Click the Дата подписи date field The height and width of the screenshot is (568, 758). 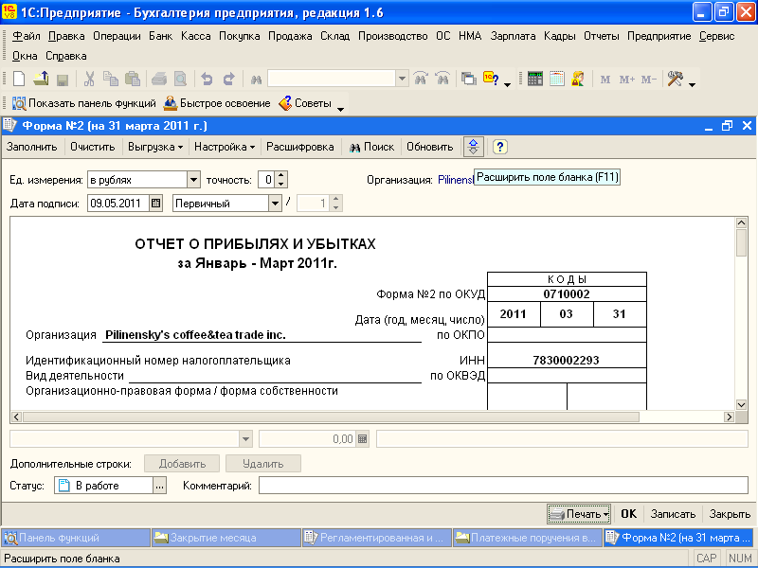coord(118,204)
